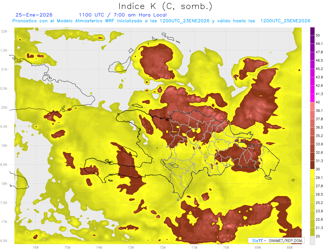This screenshot has height=251, width=325.
Task: Click the colorbar label "30"
Action: pyautogui.click(x=318, y=169)
